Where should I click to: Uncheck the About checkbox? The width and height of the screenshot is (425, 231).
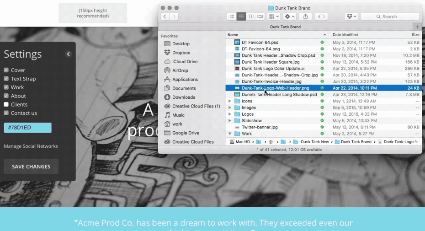point(6,96)
